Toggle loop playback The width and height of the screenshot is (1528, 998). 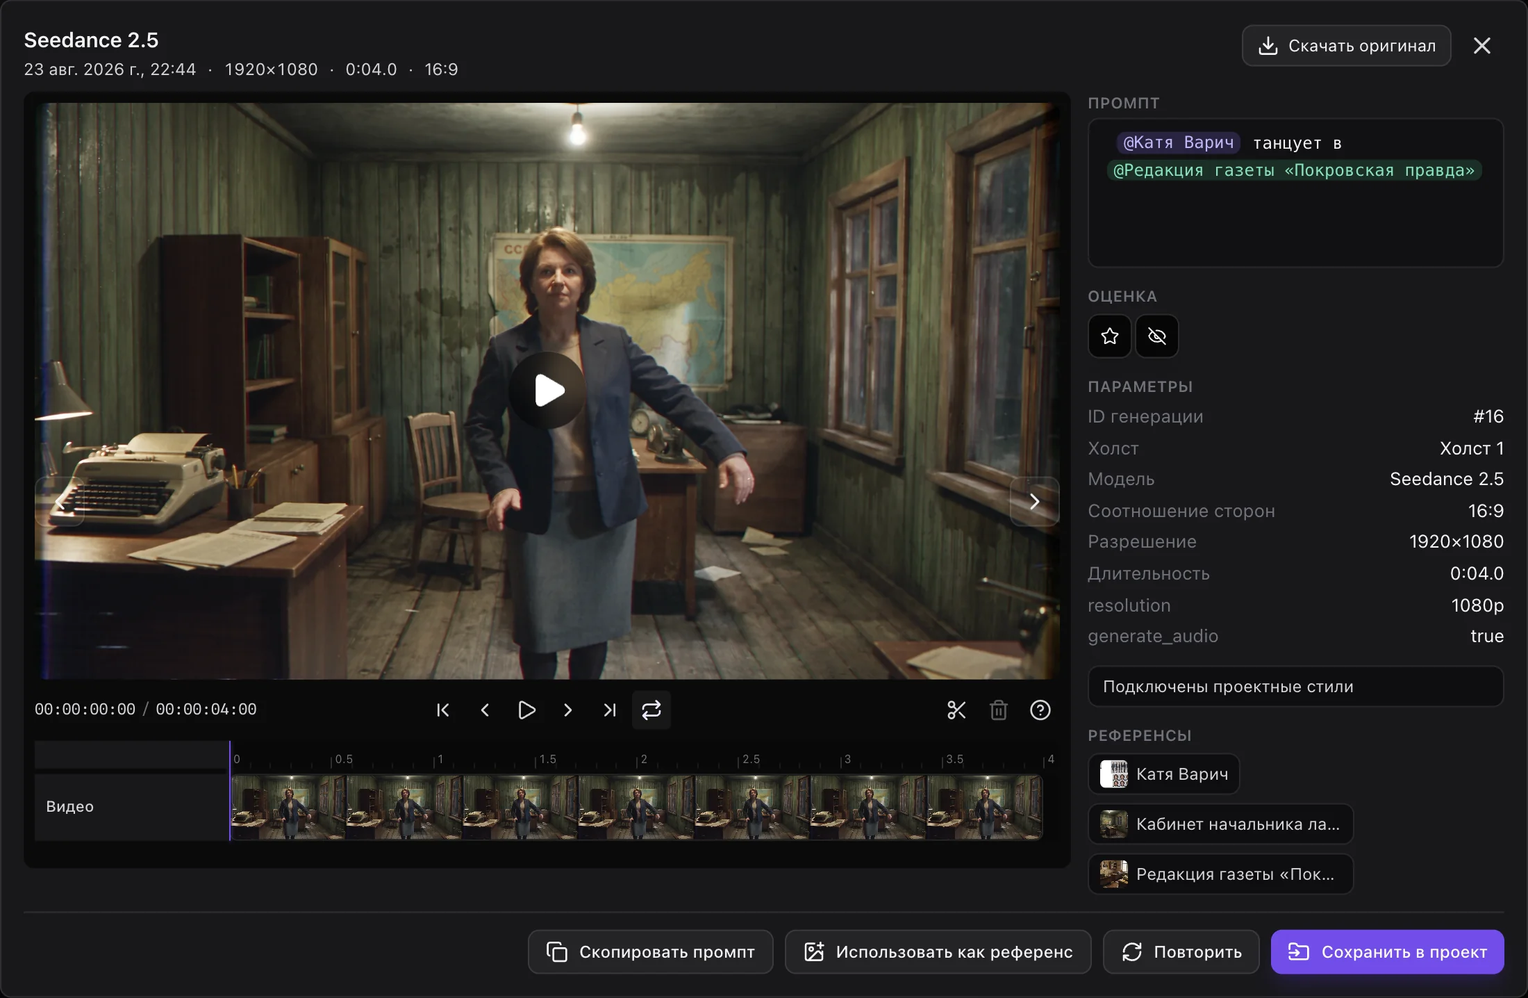coord(651,710)
